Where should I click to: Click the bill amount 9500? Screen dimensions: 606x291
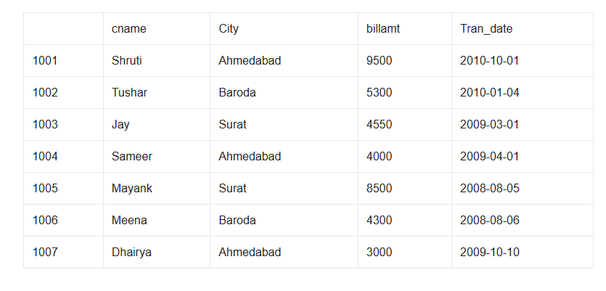[x=380, y=61]
